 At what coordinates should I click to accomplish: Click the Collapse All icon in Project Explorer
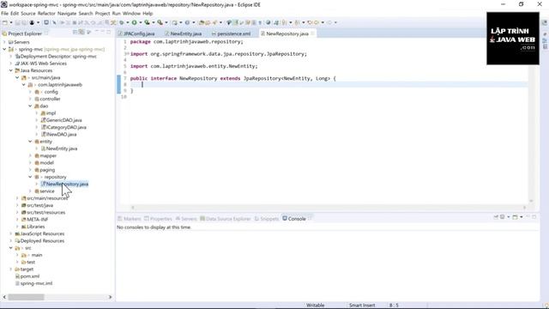click(75, 33)
